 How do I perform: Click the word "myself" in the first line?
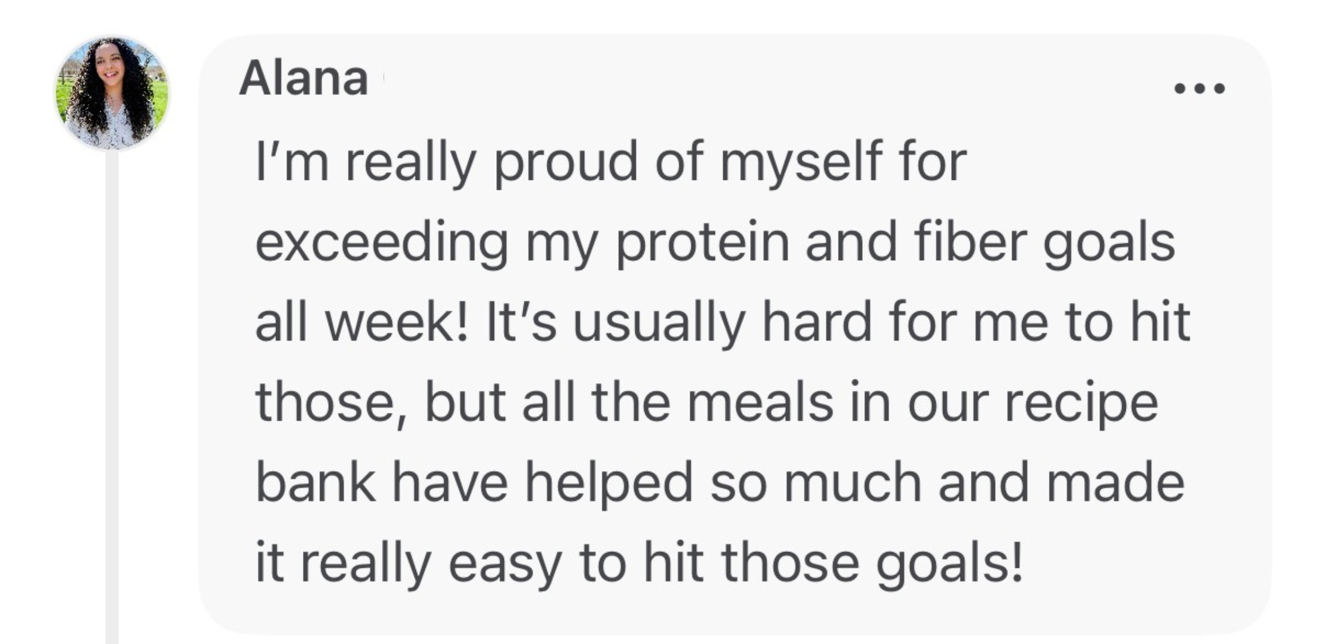click(801, 163)
